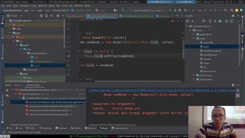Screen dimensions: 245x138
Task: Expand build setup group in Gradle panel
Action: click(x=194, y=75)
